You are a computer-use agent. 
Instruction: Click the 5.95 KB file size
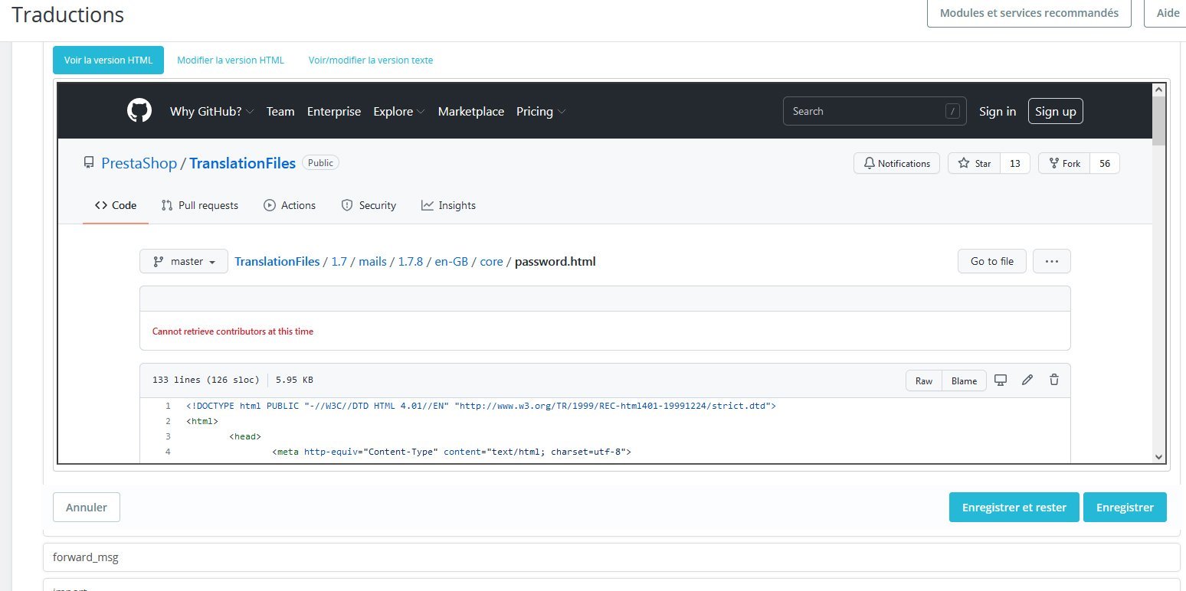[294, 380]
